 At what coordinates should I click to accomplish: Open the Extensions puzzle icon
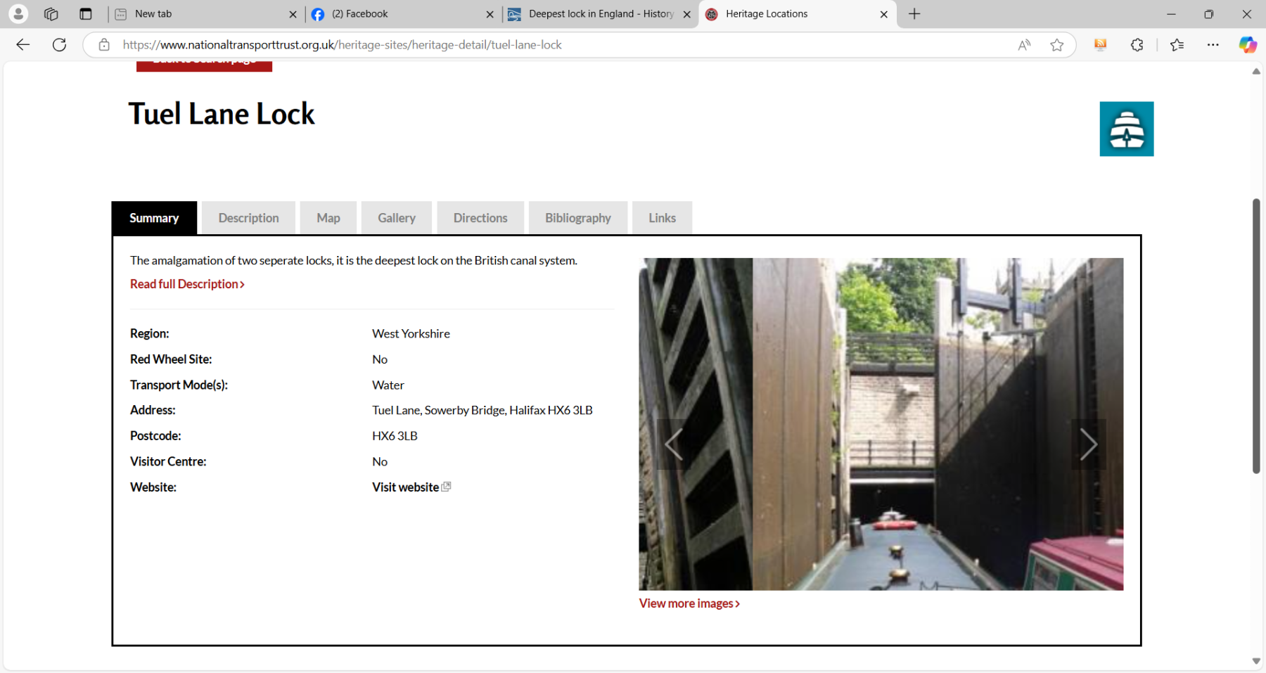[1137, 45]
